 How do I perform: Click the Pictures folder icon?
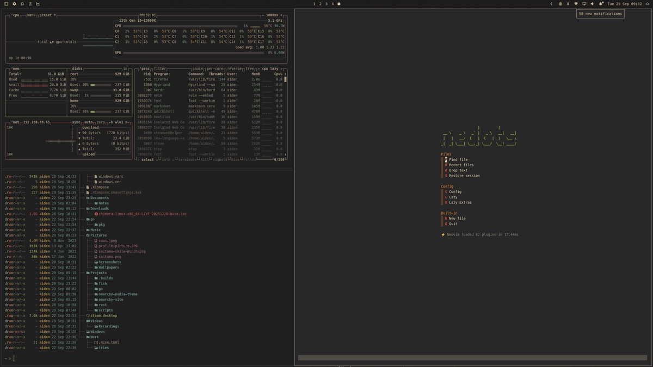click(88, 235)
